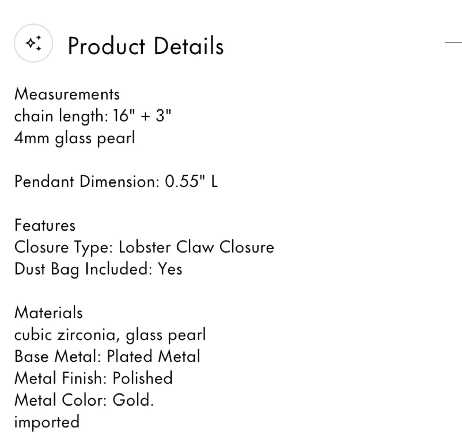Select the cubic zirconia, glass pearl text
462x447 pixels.
[110, 335]
